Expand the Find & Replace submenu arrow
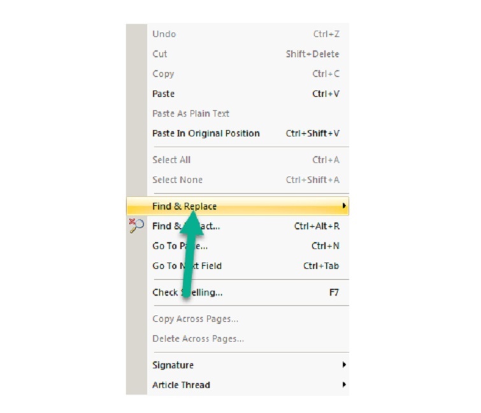This screenshot has height=413, width=481. (x=344, y=206)
